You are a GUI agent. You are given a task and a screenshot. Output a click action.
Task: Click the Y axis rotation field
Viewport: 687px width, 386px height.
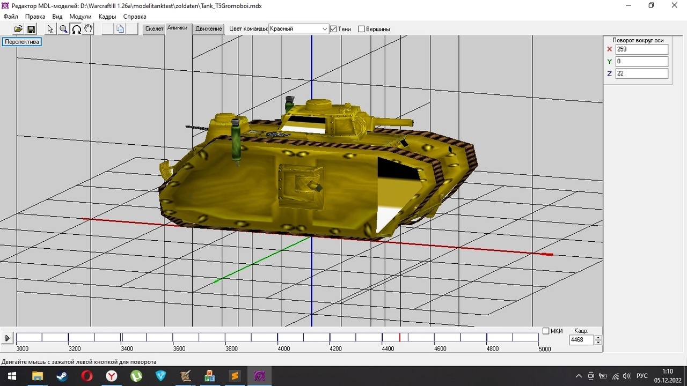coord(642,62)
